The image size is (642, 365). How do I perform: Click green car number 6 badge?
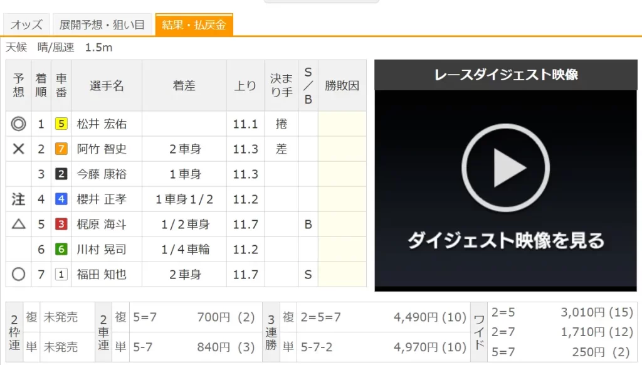click(61, 250)
